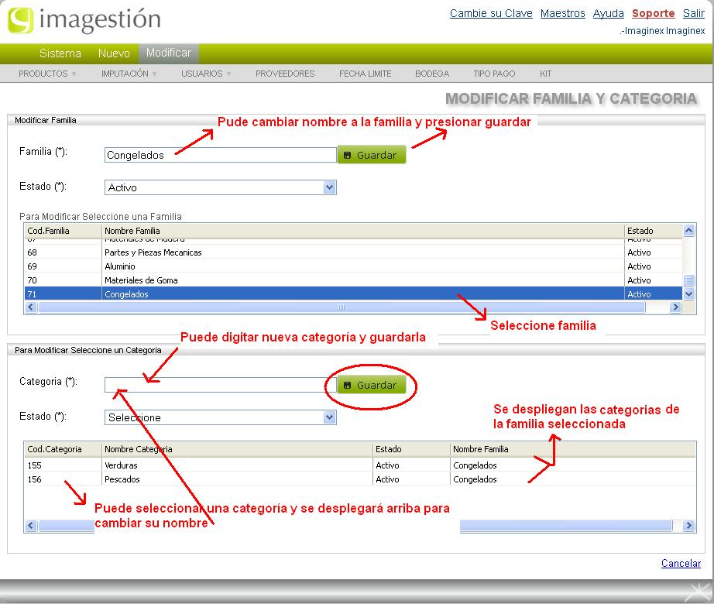Open the Ayuda link
The height and width of the screenshot is (604, 714).
608,14
